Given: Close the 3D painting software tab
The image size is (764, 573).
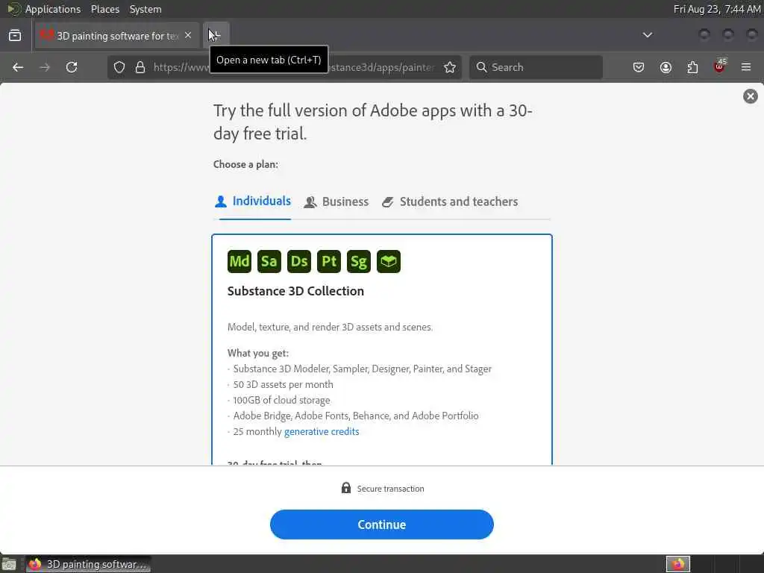Looking at the screenshot, I should [x=188, y=36].
